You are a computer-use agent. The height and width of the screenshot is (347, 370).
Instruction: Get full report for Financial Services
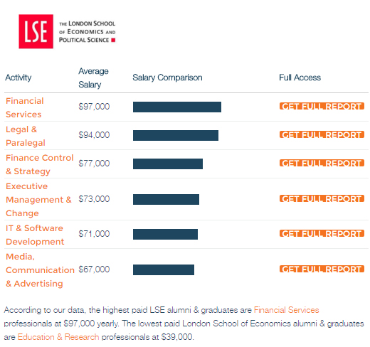click(322, 106)
